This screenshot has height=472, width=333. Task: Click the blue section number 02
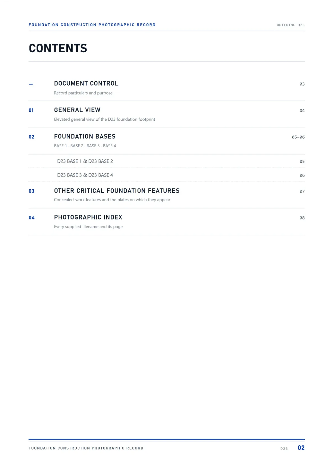[x=32, y=137]
